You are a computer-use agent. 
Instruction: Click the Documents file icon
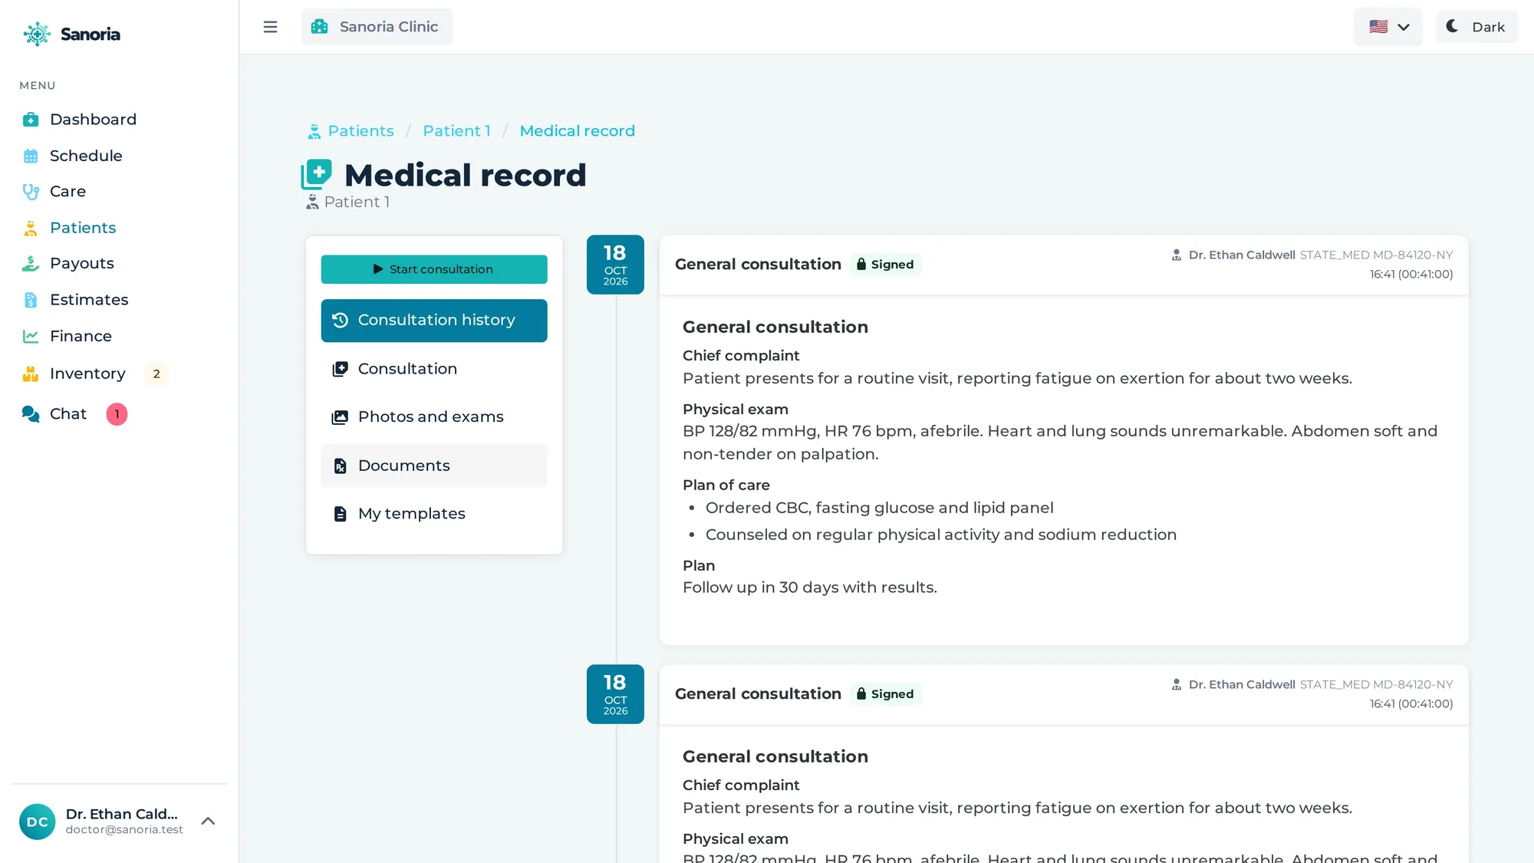340,466
